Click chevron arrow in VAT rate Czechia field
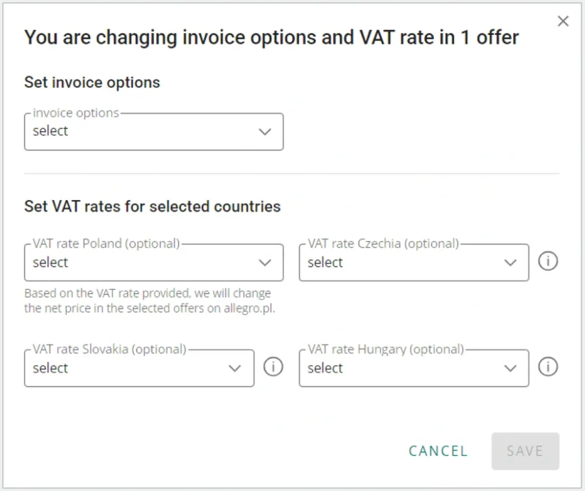Screen dimensions: 585x491 [510, 263]
